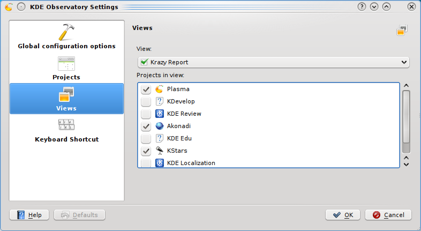Click the KDE Localization project icon

tap(159, 163)
